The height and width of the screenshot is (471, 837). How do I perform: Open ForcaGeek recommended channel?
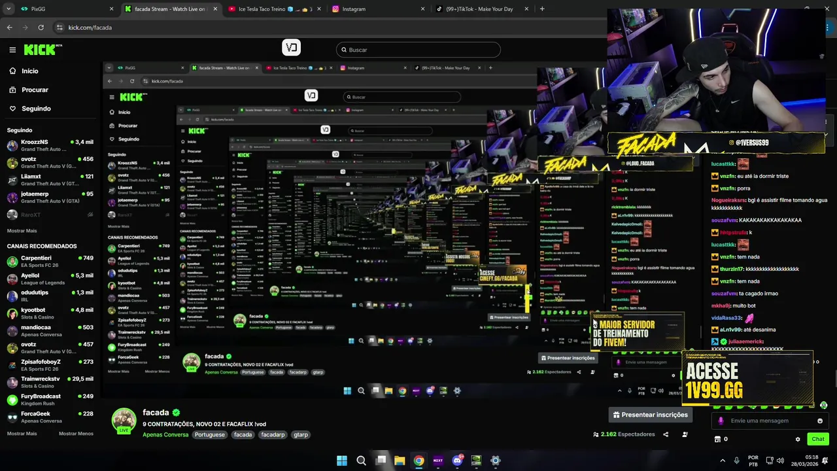[50, 417]
